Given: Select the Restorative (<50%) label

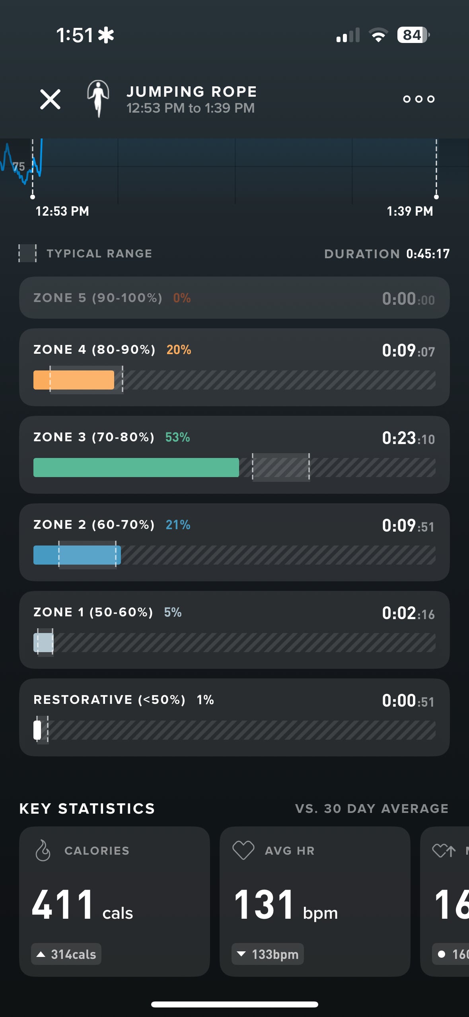Looking at the screenshot, I should point(109,699).
